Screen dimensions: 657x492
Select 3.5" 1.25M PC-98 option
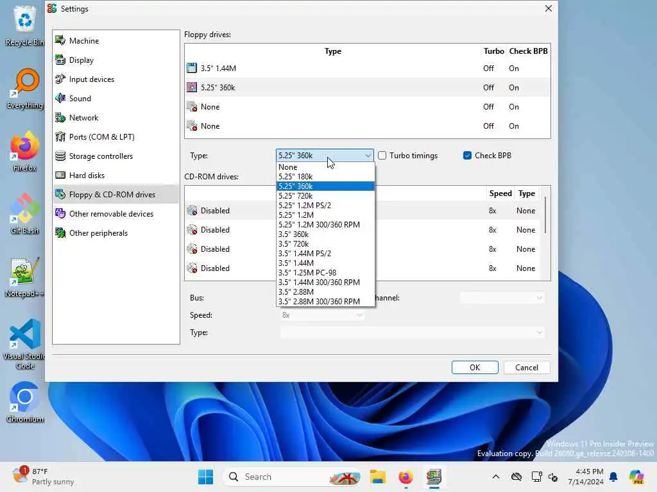pos(325,273)
